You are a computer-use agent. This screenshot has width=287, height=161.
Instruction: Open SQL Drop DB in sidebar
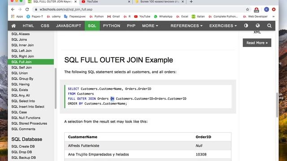click(22, 152)
